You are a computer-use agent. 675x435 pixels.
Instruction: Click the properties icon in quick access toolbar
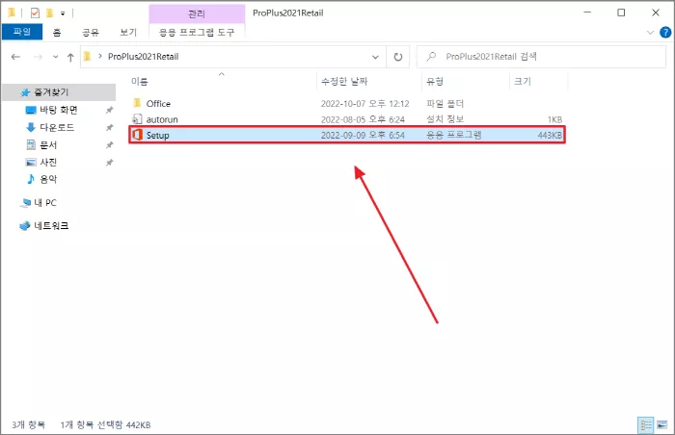(35, 13)
